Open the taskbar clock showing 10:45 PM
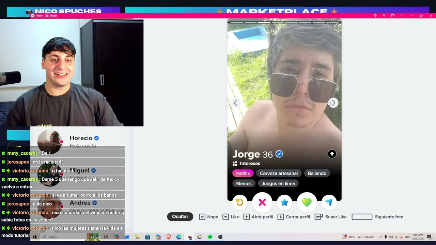The width and height of the screenshot is (436, 245). [418, 237]
